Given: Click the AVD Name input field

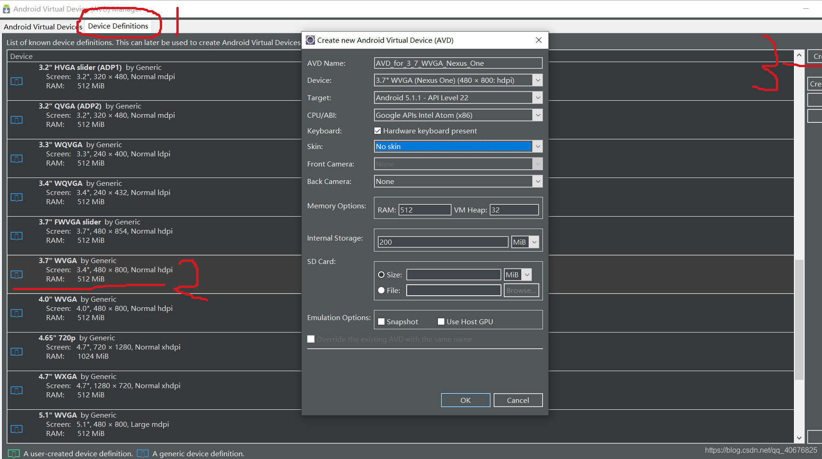Looking at the screenshot, I should point(458,63).
